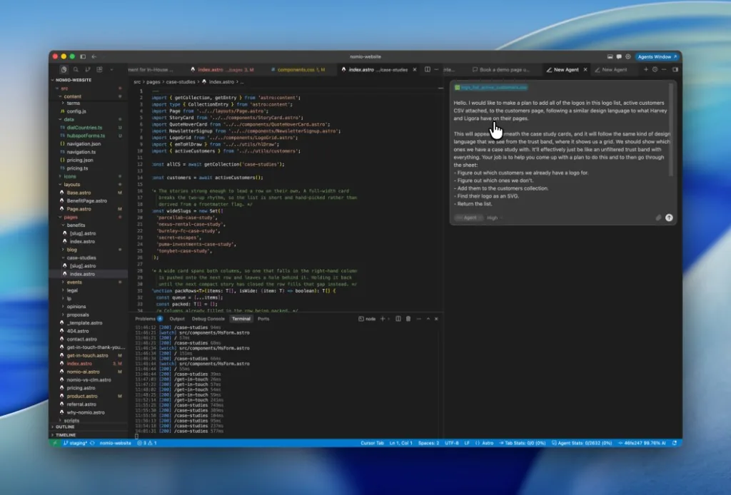Click Cursor Tab in the status bar

coord(372,444)
